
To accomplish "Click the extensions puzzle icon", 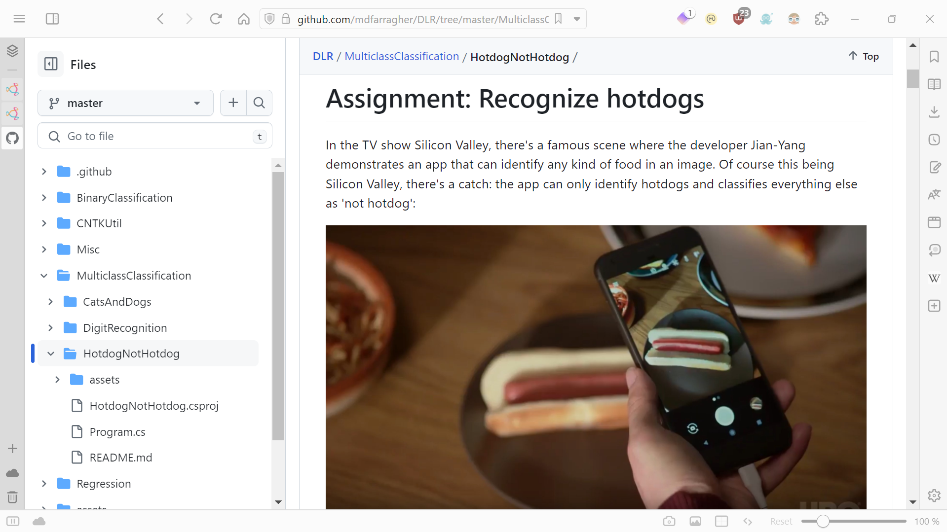I will point(821,19).
